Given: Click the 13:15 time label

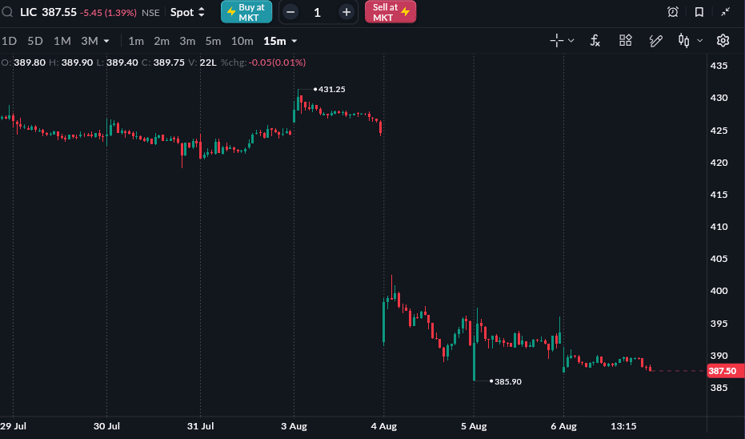Looking at the screenshot, I should coord(623,426).
